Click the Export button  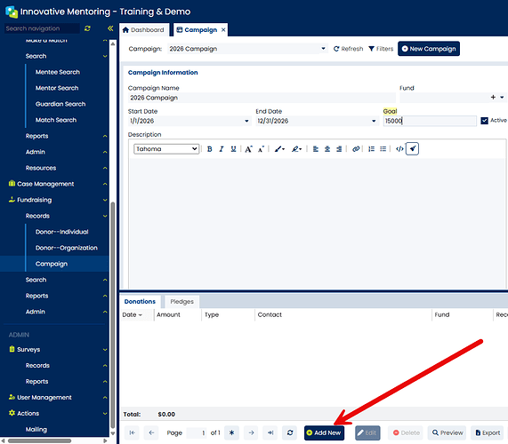[x=488, y=432]
